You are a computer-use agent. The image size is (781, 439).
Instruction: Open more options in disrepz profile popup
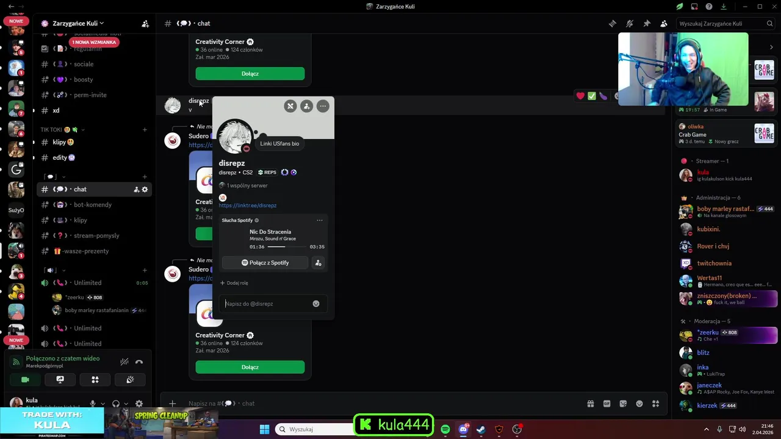(x=323, y=106)
